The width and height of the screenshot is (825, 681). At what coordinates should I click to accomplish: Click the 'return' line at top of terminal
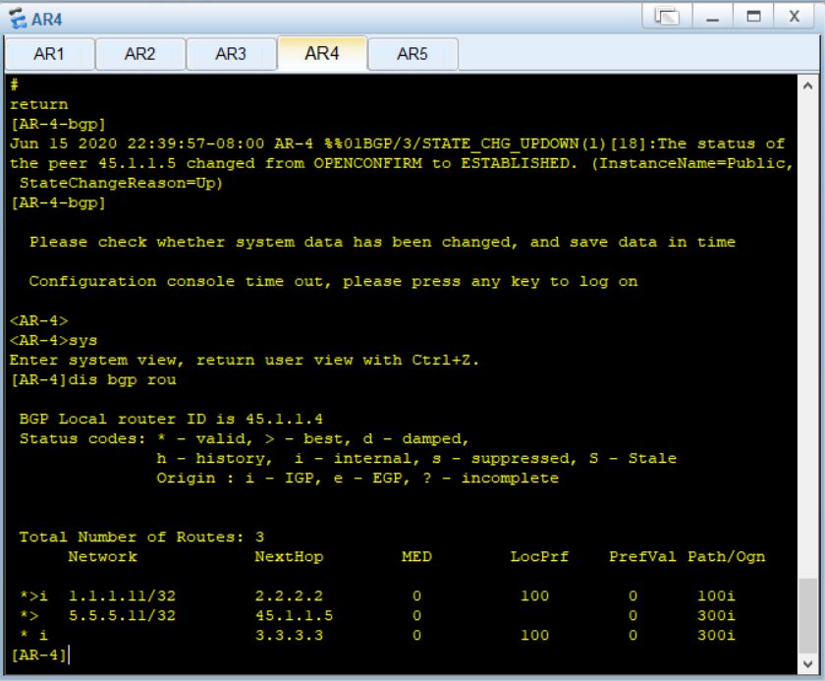pos(39,104)
